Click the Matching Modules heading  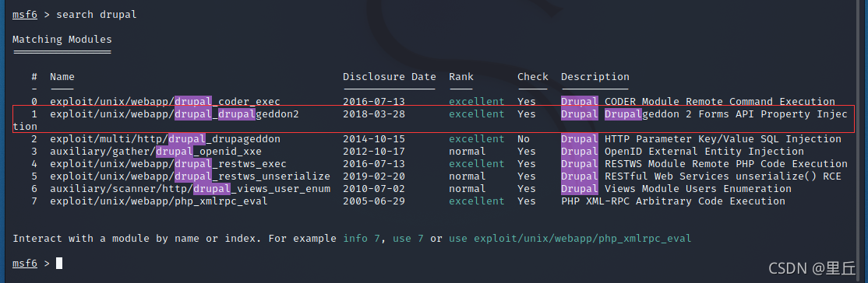click(x=62, y=39)
